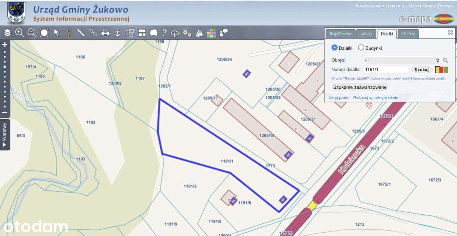Click parcel label 1191/6 on map

[244, 203]
